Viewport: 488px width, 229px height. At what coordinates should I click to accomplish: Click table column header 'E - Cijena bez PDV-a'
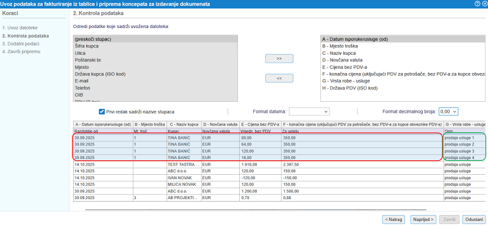pyautogui.click(x=260, y=125)
